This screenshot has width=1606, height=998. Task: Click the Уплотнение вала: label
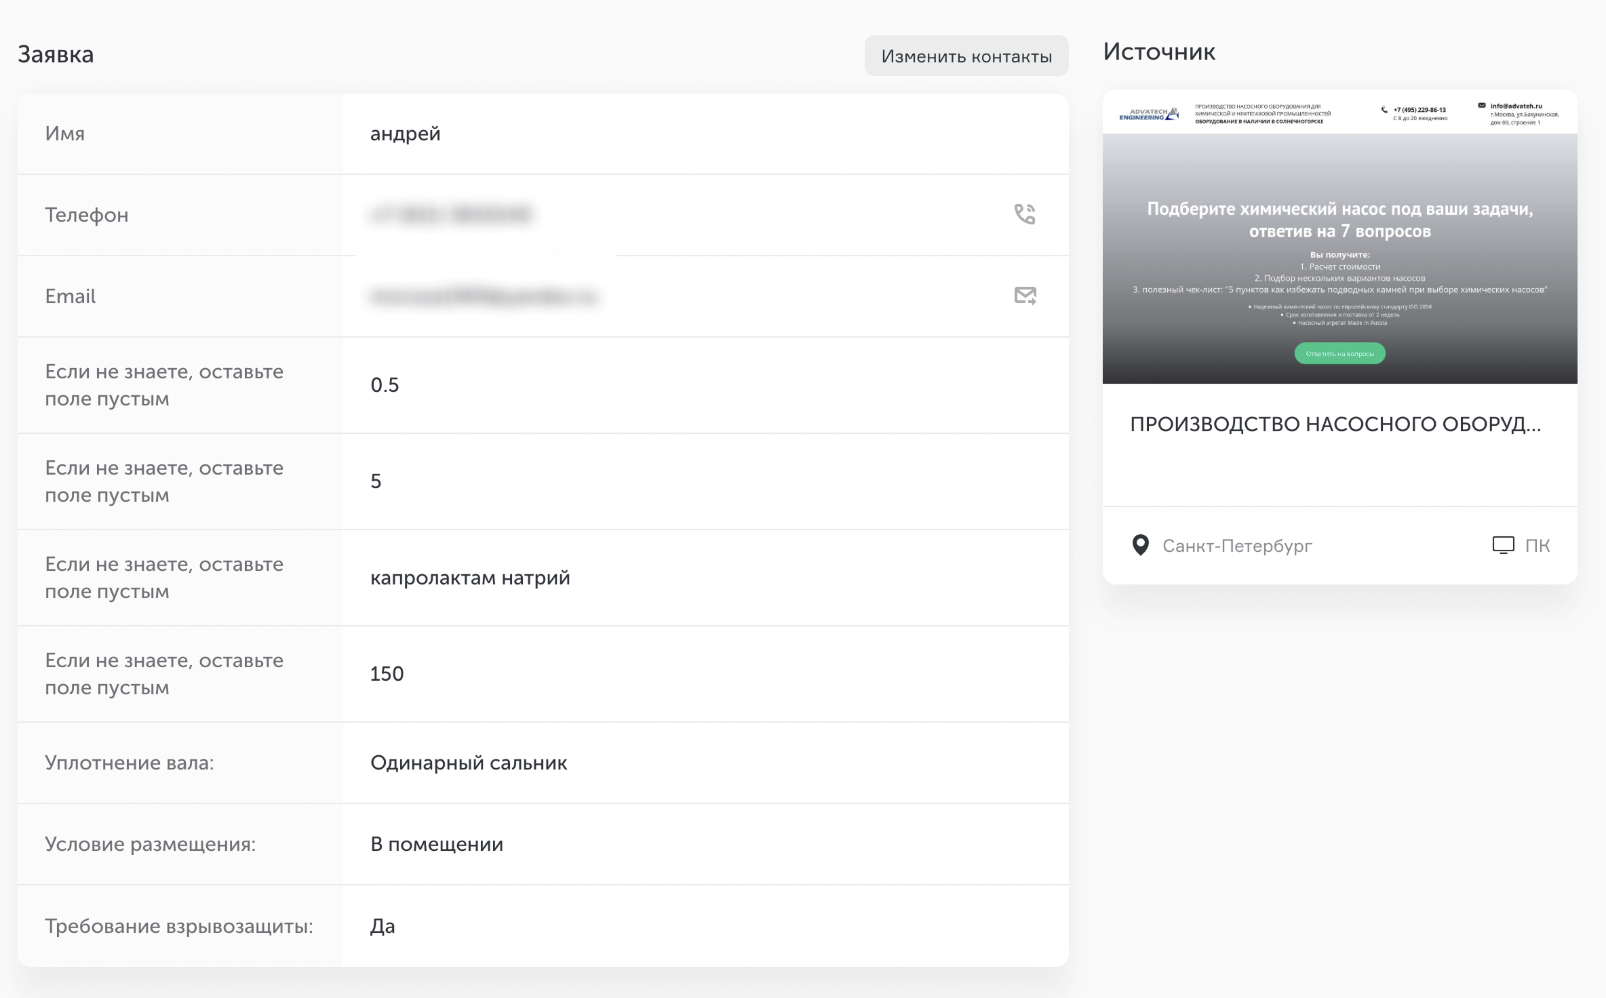[130, 763]
